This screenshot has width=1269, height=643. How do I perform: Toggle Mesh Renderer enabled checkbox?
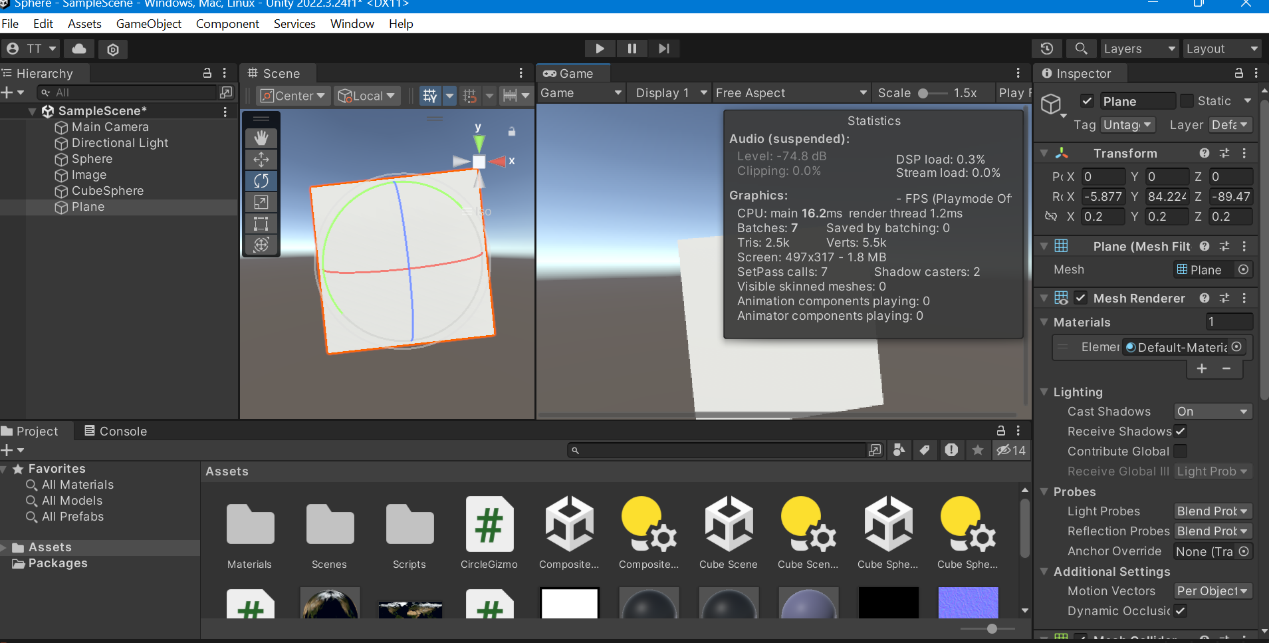pyautogui.click(x=1081, y=298)
